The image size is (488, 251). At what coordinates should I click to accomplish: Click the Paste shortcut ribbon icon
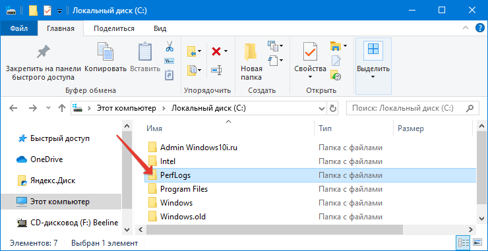(x=169, y=75)
